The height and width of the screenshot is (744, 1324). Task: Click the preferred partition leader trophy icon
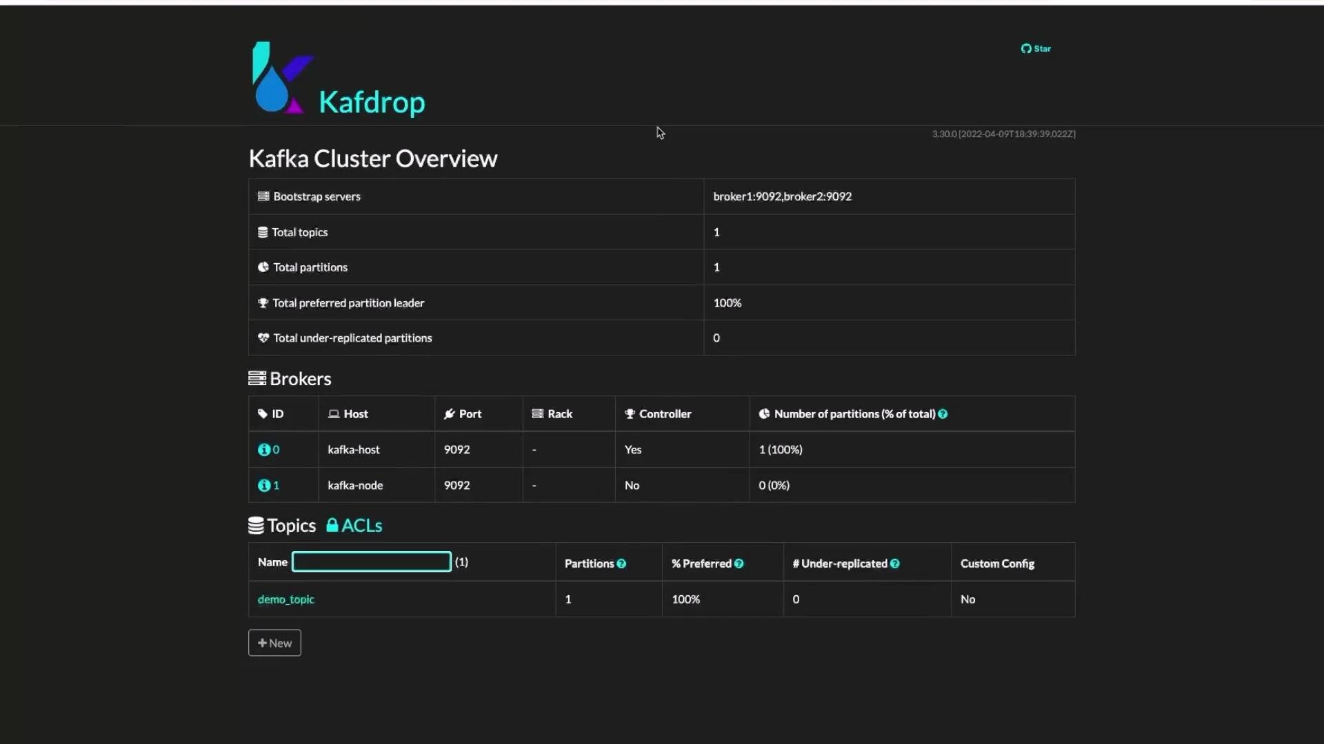[263, 303]
